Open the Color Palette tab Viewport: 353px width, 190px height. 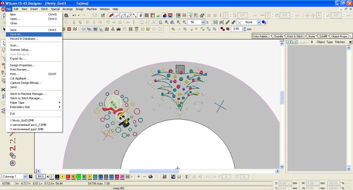pos(261,36)
